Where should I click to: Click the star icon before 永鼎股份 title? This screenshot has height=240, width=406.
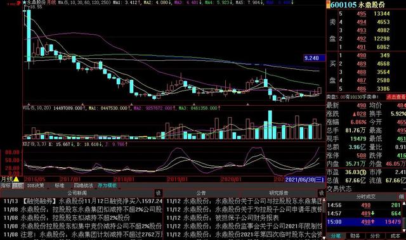25,3
